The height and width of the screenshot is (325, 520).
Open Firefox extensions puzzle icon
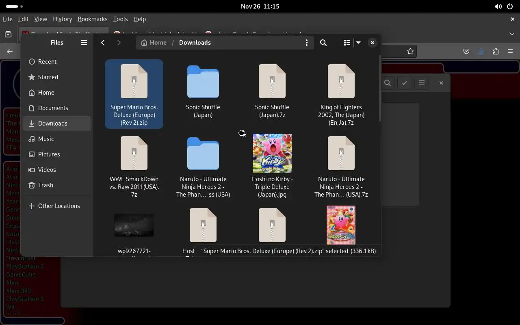tap(496, 51)
